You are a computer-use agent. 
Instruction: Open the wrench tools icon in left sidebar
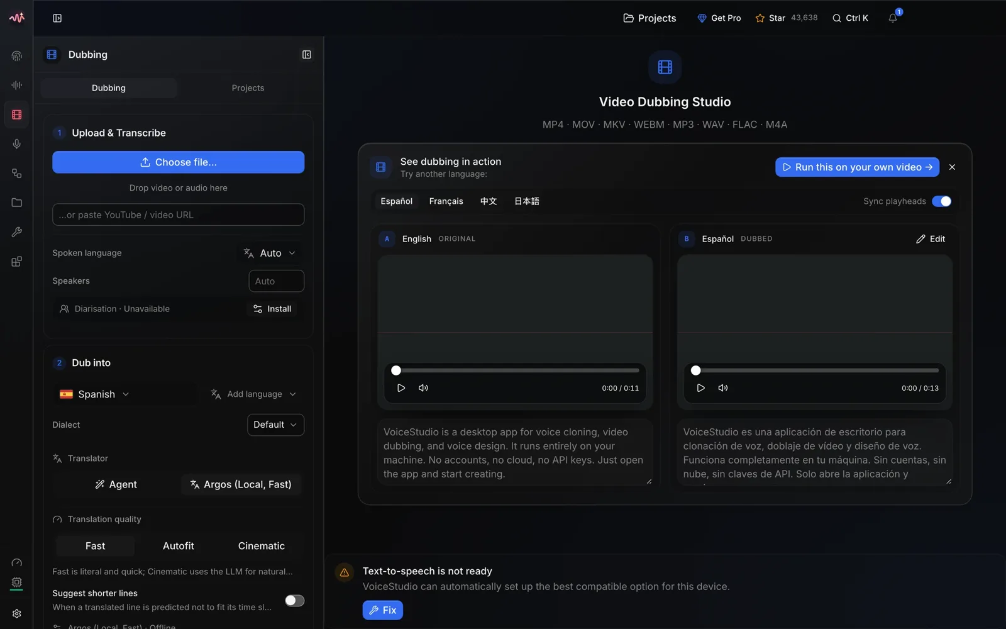(x=17, y=232)
